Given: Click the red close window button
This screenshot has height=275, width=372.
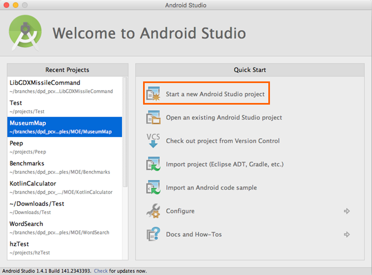Looking at the screenshot, I should [x=6, y=5].
